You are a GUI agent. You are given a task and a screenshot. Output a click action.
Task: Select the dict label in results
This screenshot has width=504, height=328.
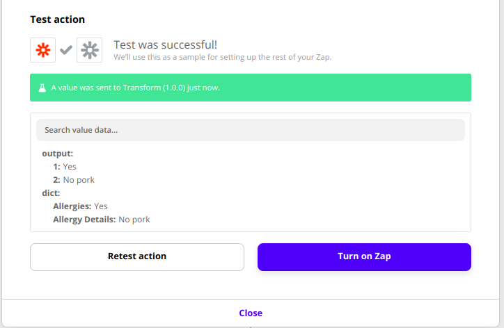click(51, 193)
